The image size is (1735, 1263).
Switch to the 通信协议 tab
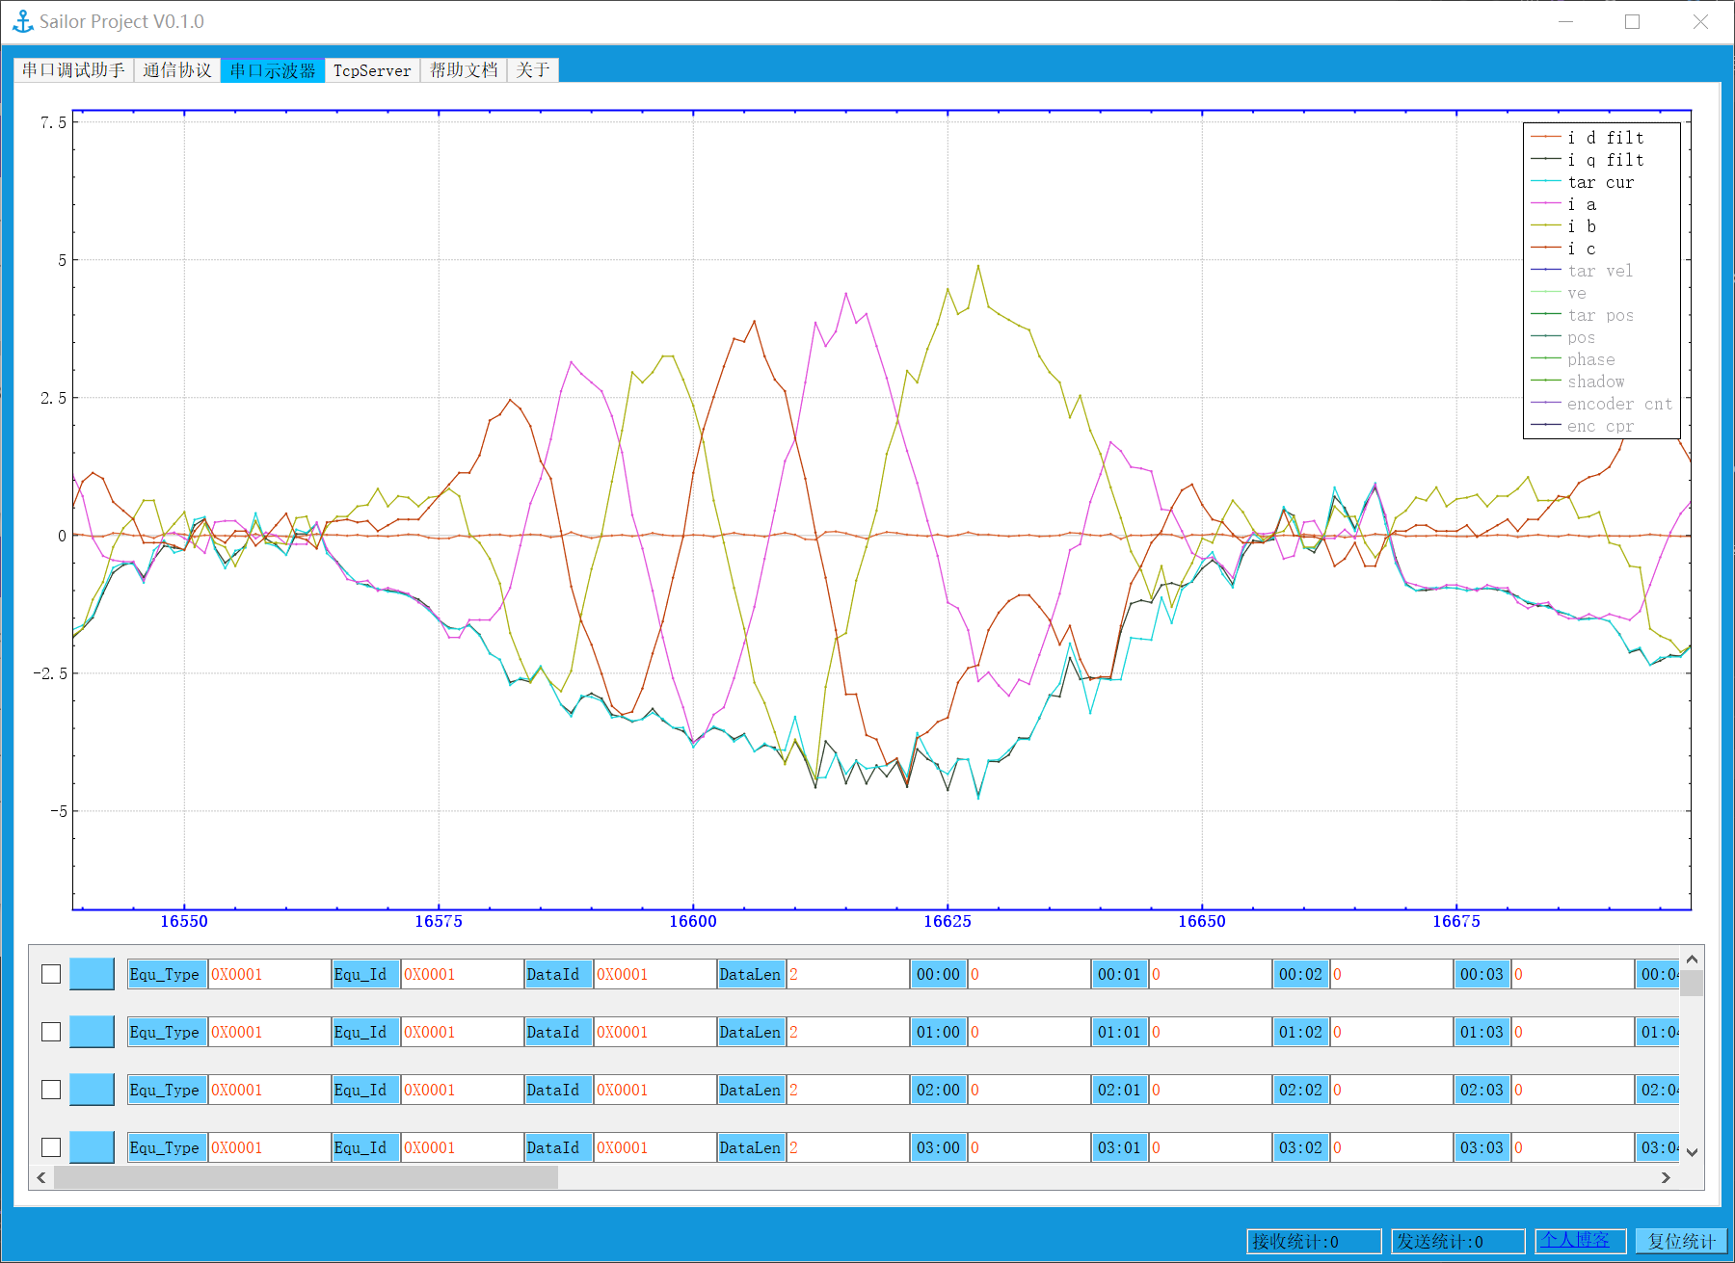tap(177, 70)
